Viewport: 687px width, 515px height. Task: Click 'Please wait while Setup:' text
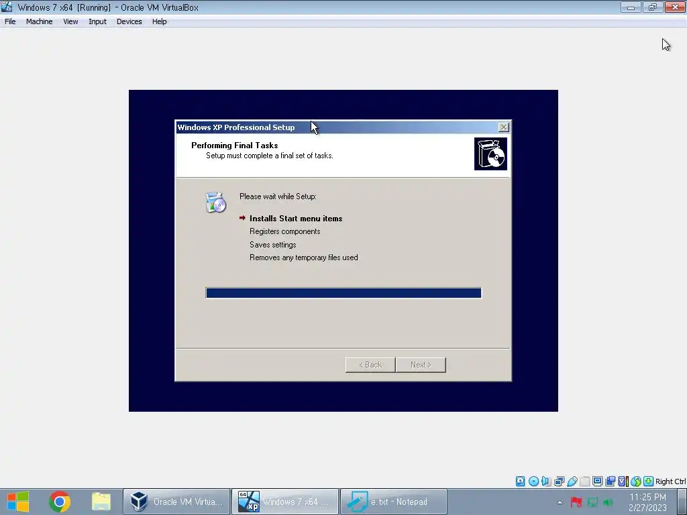tap(278, 196)
